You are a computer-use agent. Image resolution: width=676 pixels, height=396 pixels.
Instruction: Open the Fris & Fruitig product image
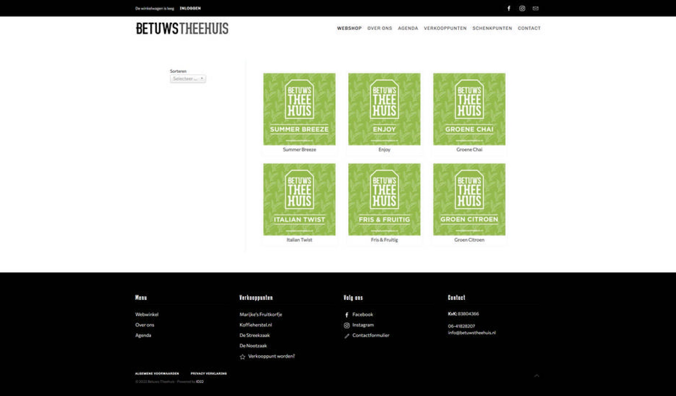(384, 200)
